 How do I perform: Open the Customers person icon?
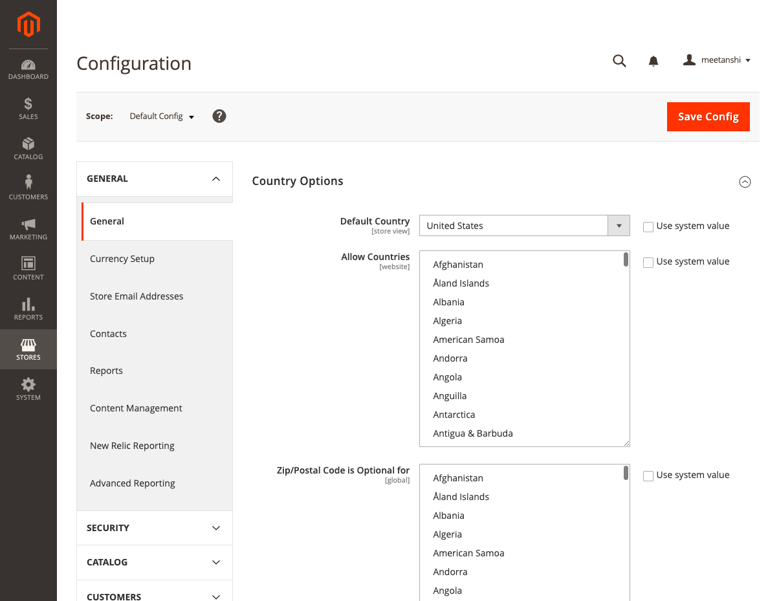tap(28, 182)
